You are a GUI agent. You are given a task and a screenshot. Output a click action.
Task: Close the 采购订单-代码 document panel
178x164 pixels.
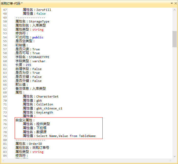click(175, 3)
